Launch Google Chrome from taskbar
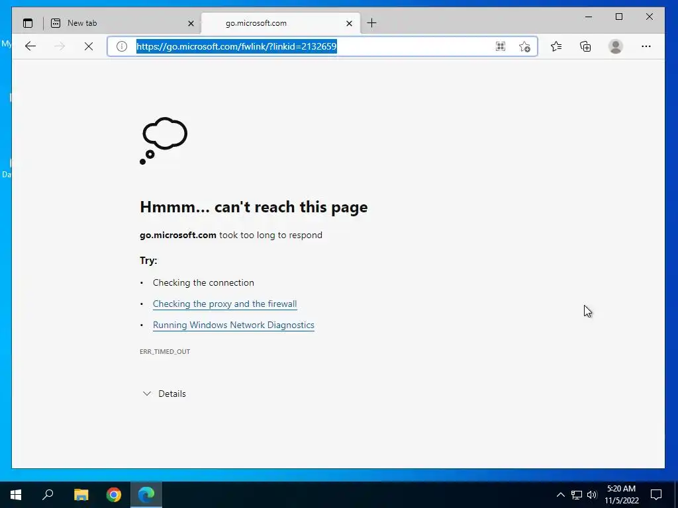The image size is (678, 508). pyautogui.click(x=114, y=495)
